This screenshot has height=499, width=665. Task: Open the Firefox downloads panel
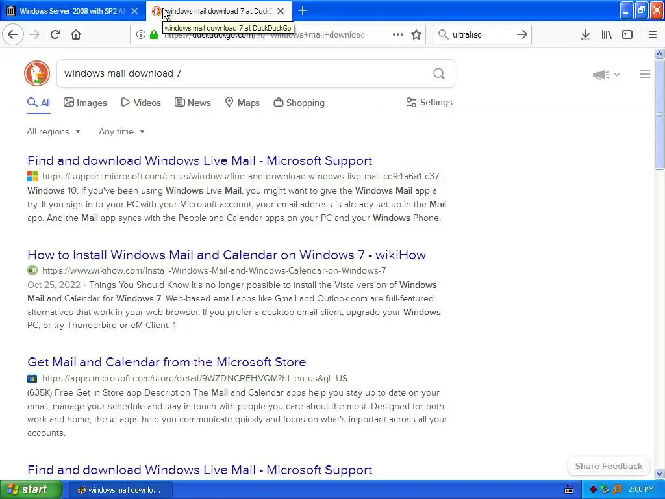[586, 35]
